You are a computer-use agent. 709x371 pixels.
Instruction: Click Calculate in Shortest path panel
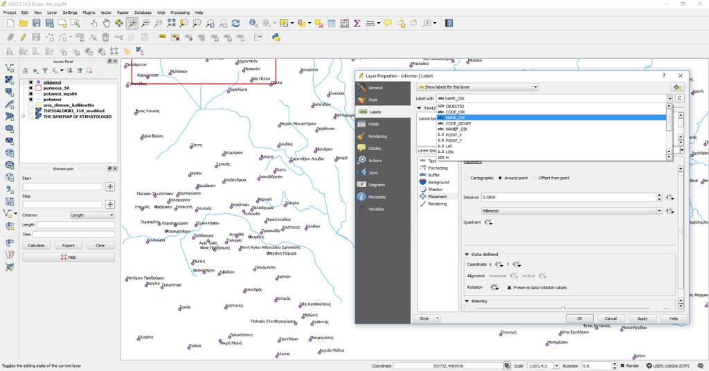pyautogui.click(x=36, y=246)
